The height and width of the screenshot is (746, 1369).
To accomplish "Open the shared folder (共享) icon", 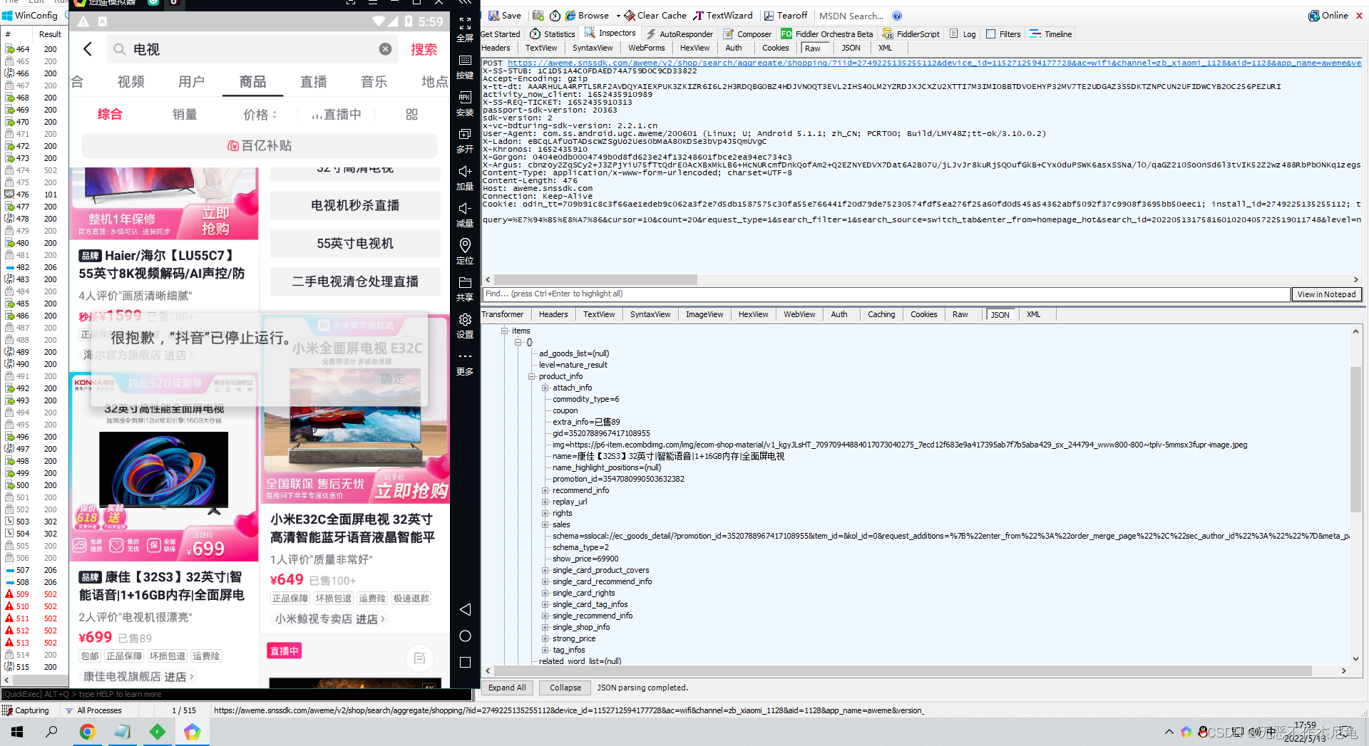I will click(x=465, y=283).
